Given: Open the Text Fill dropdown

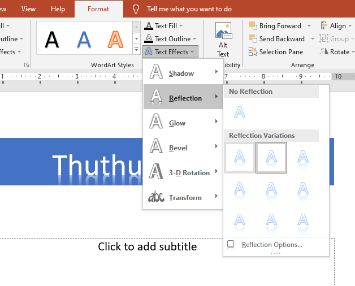Looking at the screenshot, I should [163, 26].
